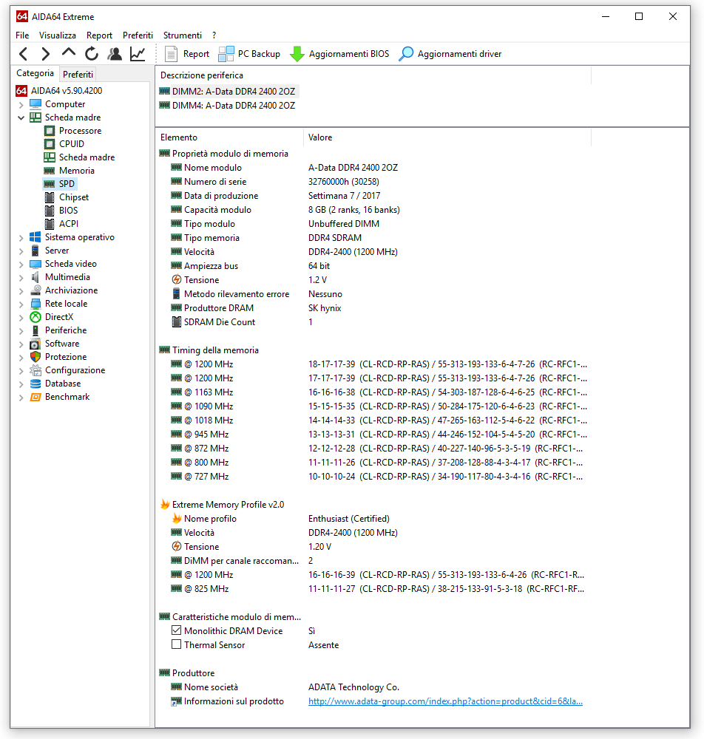The height and width of the screenshot is (739, 704).
Task: Expand the DirectX tree node
Action: [x=21, y=317]
